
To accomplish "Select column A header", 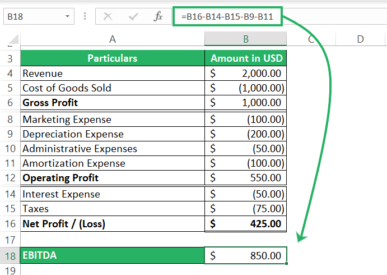I will pyautogui.click(x=112, y=39).
